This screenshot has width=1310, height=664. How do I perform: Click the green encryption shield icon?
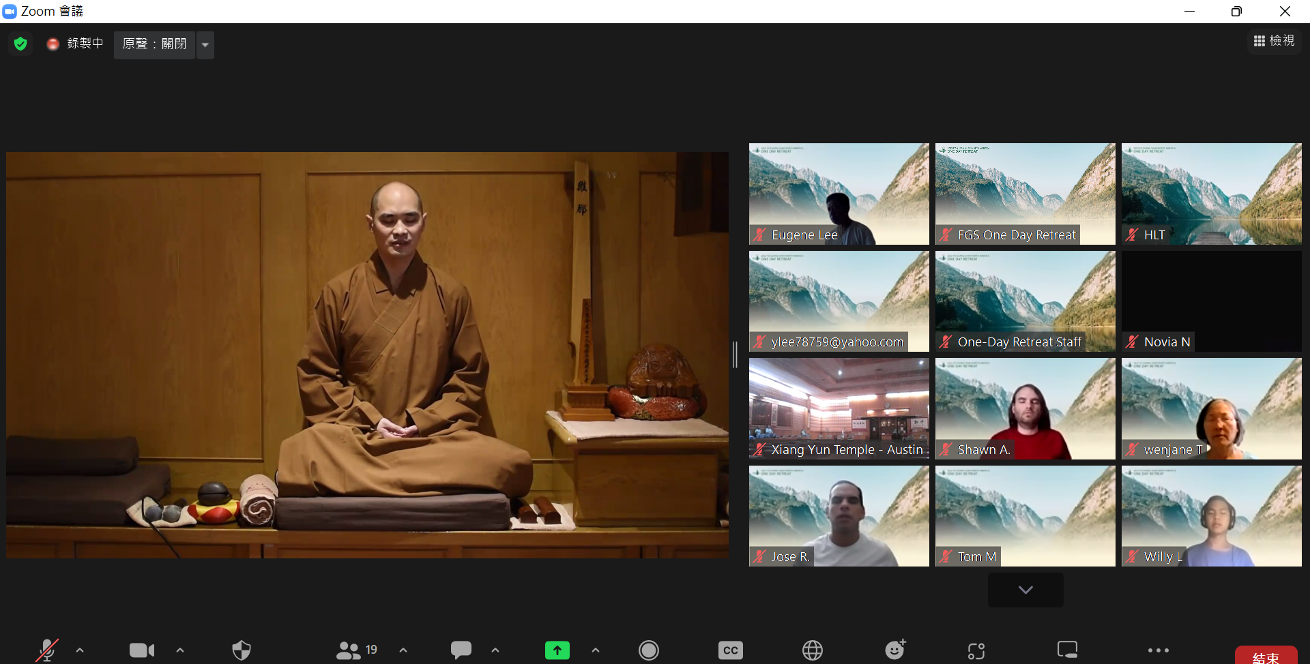click(20, 44)
